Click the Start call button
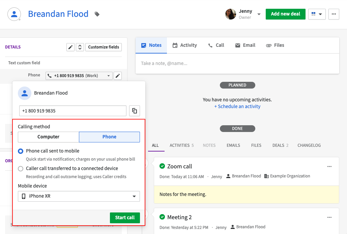Viewport: 347px width, 234px height. tap(125, 218)
